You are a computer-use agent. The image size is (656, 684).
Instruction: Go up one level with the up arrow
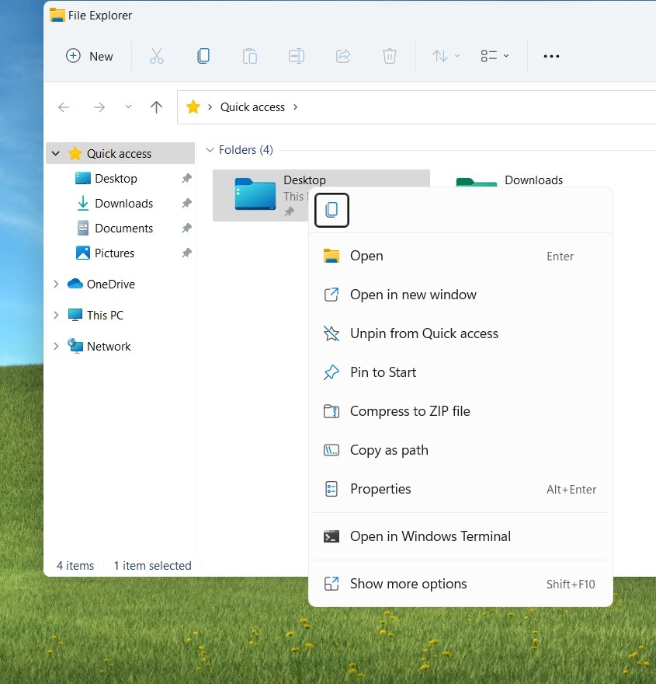[156, 107]
